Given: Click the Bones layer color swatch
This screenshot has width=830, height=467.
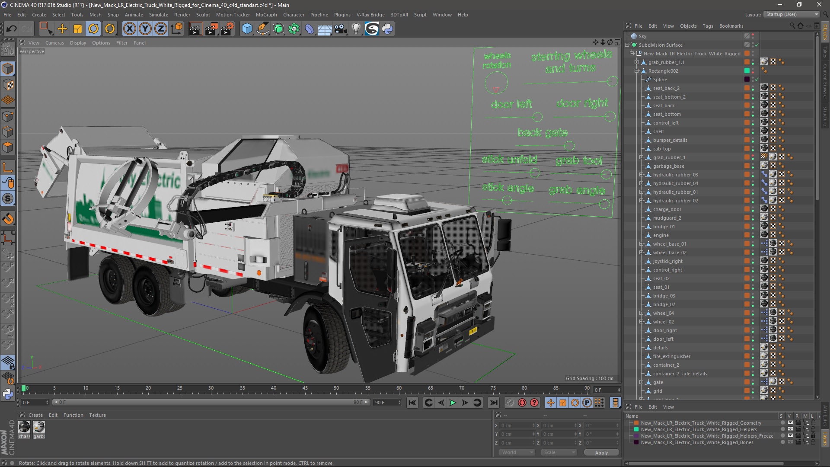Looking at the screenshot, I should [x=636, y=442].
